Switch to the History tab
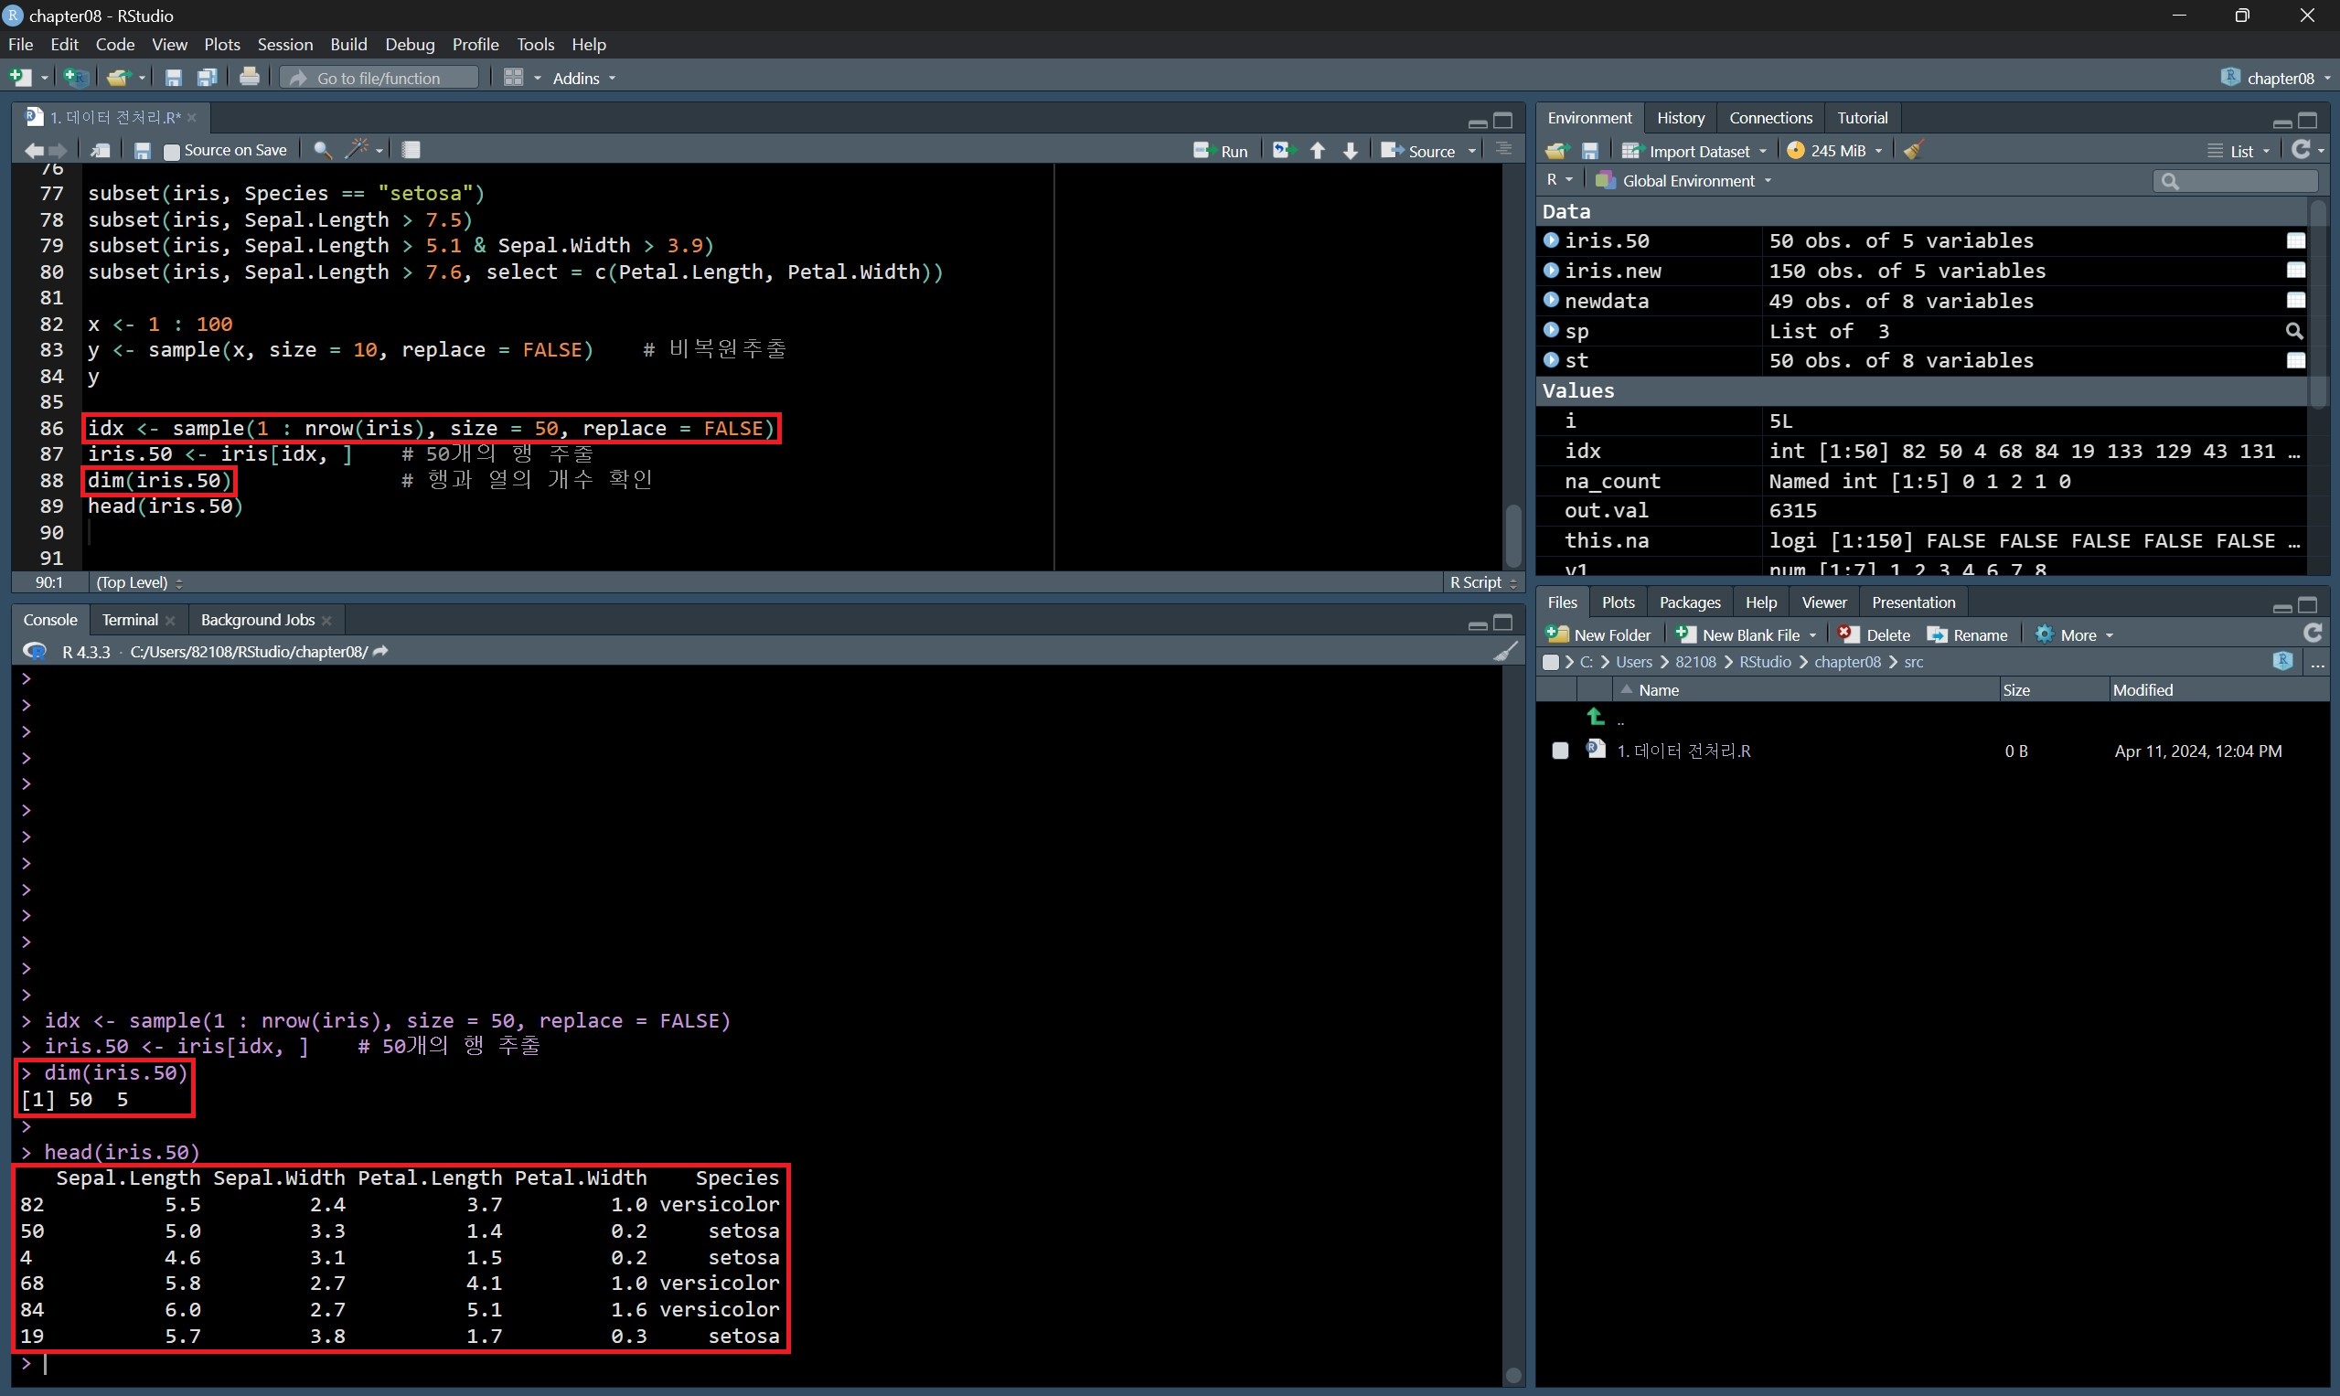This screenshot has width=2340, height=1396. click(x=1680, y=118)
